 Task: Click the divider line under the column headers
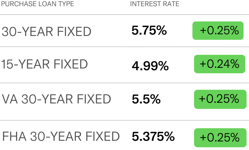click(x=124, y=15)
